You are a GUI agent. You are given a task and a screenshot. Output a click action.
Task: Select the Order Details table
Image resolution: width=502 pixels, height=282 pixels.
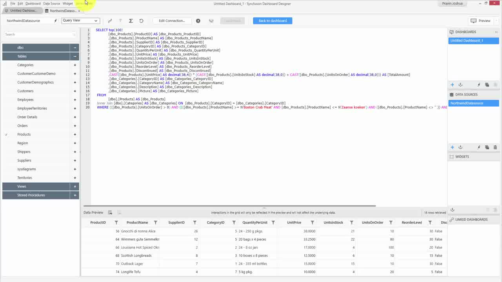click(27, 117)
